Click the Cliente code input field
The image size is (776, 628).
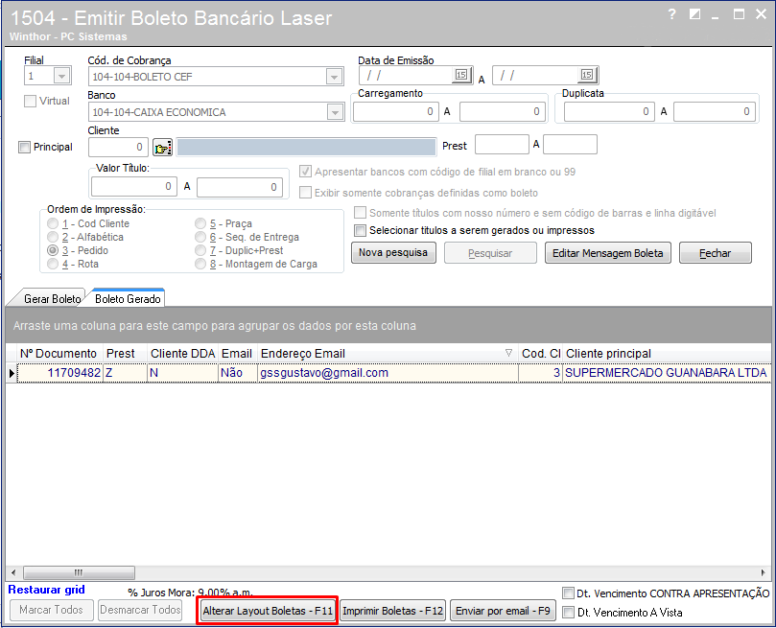click(118, 147)
